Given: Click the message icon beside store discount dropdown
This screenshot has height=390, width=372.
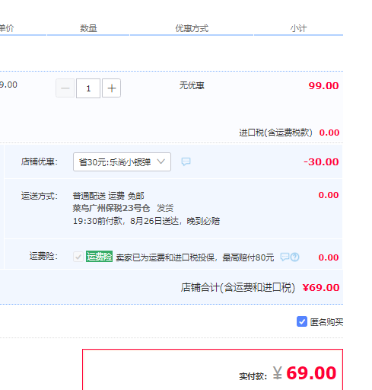Looking at the screenshot, I should tap(186, 161).
